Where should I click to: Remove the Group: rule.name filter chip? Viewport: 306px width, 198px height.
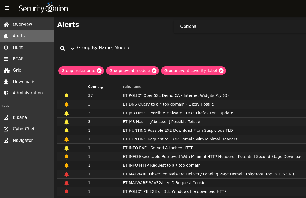pos(99,71)
